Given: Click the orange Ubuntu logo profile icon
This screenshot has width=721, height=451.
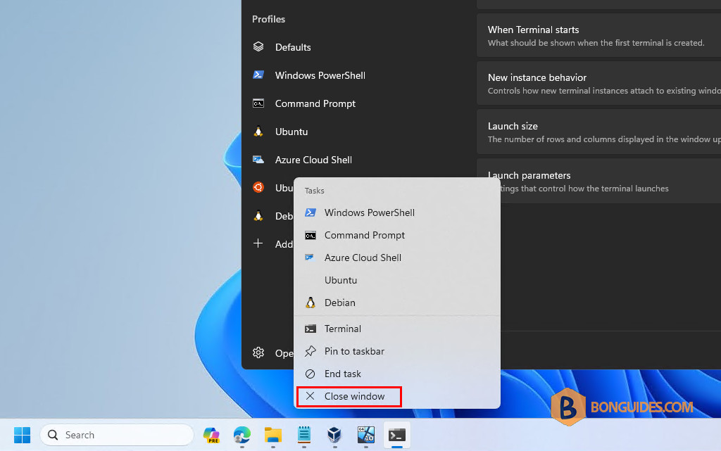Looking at the screenshot, I should (258, 187).
